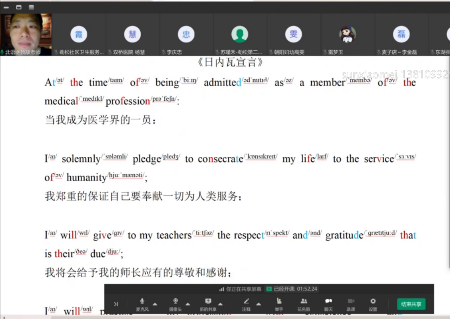Mute the microphone (麦克风) in toolbar

coord(142,304)
